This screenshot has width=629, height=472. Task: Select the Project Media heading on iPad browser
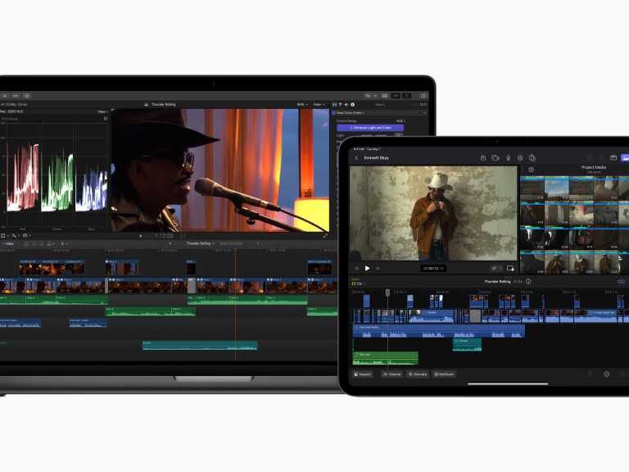pos(594,167)
